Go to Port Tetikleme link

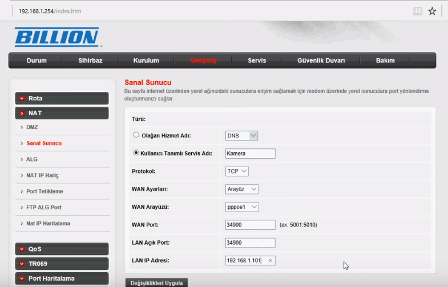click(x=45, y=191)
